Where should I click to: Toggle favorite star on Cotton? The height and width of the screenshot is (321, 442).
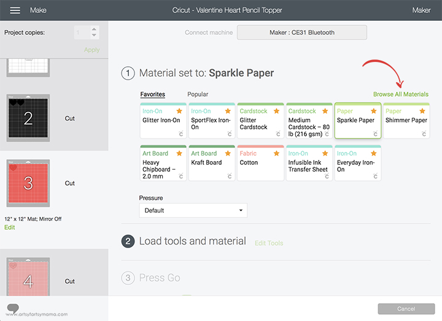coord(276,153)
